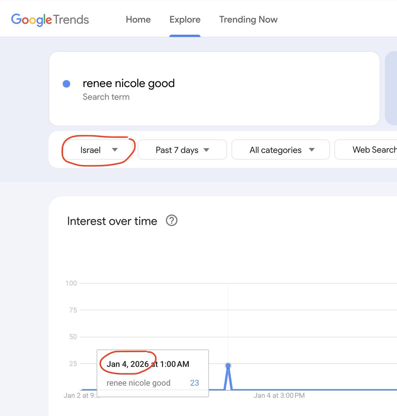Click the add comparison panel at right edge

click(391, 88)
